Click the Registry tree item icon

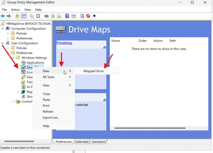click(23, 92)
